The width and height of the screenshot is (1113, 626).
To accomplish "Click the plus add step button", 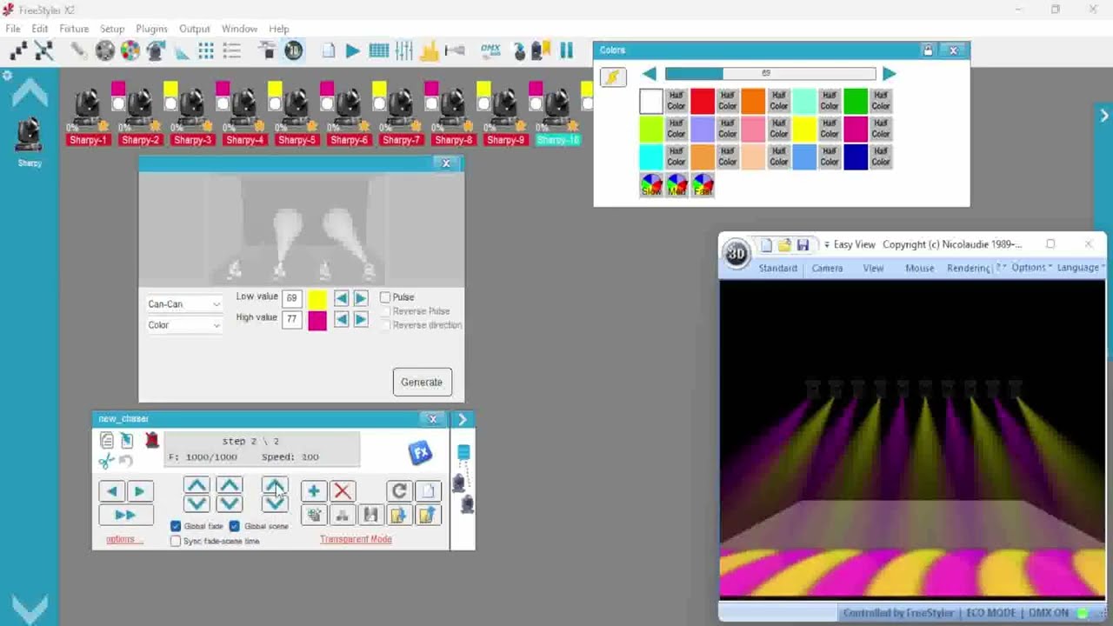I will click(x=313, y=491).
